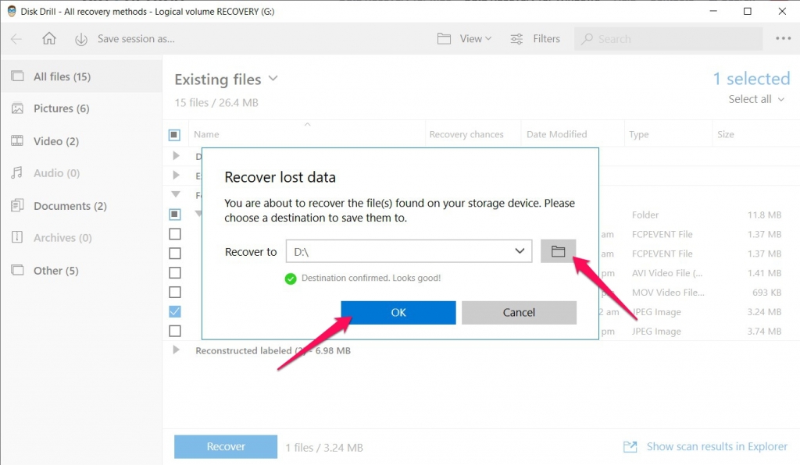Click the Save session download icon
Viewport: 800px width, 465px height.
(x=81, y=38)
